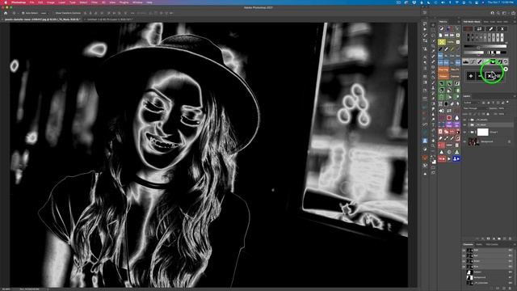The width and height of the screenshot is (517, 291).
Task: Click the Home icon in the options bar
Action: [x=6, y=13]
